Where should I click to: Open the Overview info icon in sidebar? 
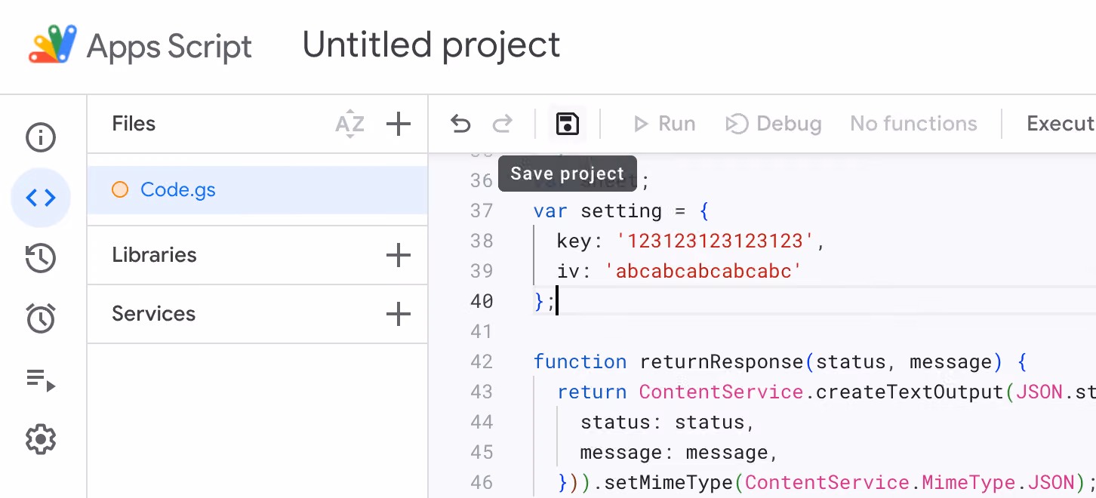click(x=41, y=137)
